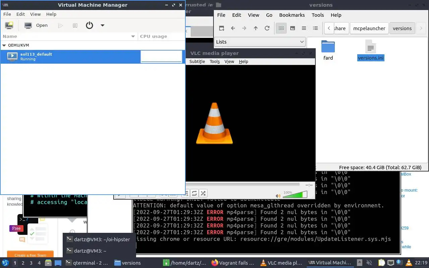The height and width of the screenshot is (268, 429).
Task: Switch to Firefox Vagrant fails taskbar window
Action: (233, 263)
